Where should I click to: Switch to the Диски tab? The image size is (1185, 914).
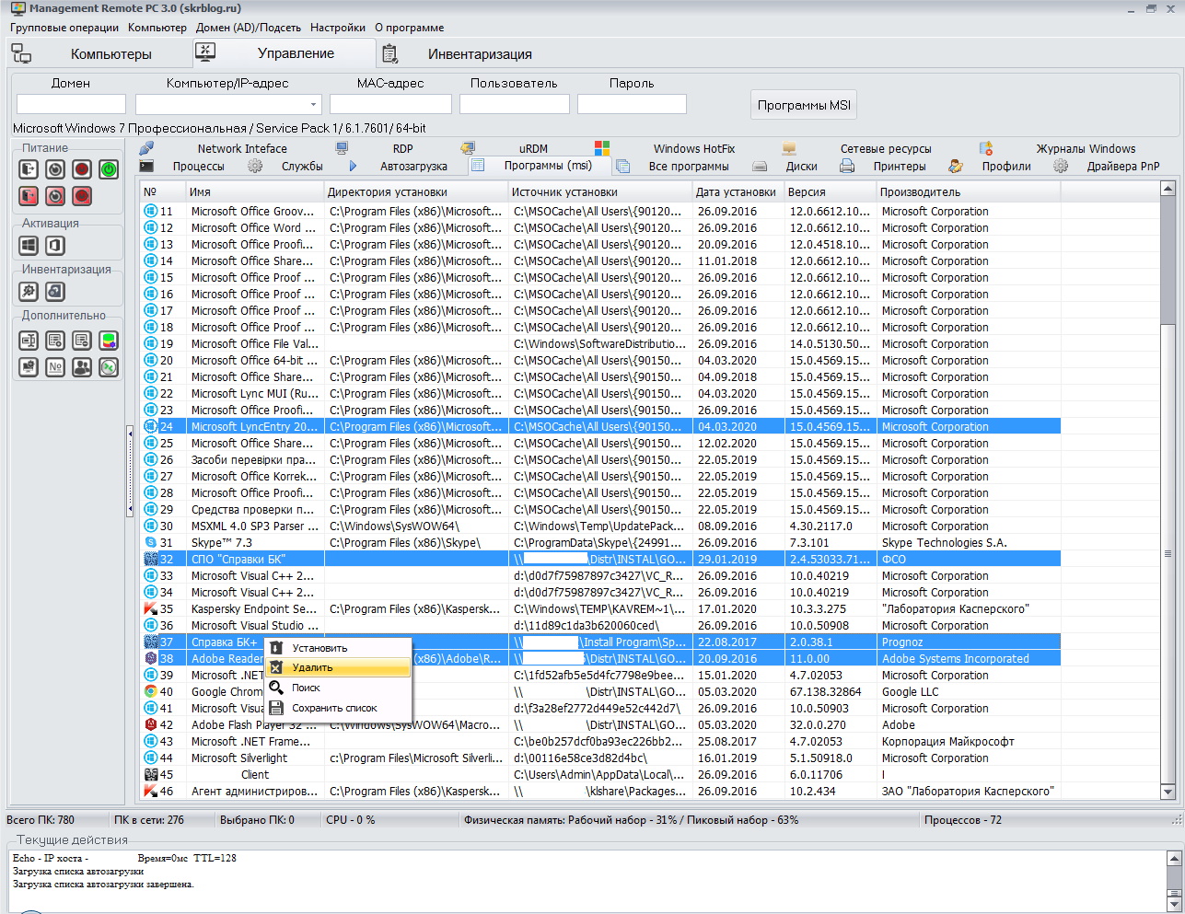[x=801, y=167]
